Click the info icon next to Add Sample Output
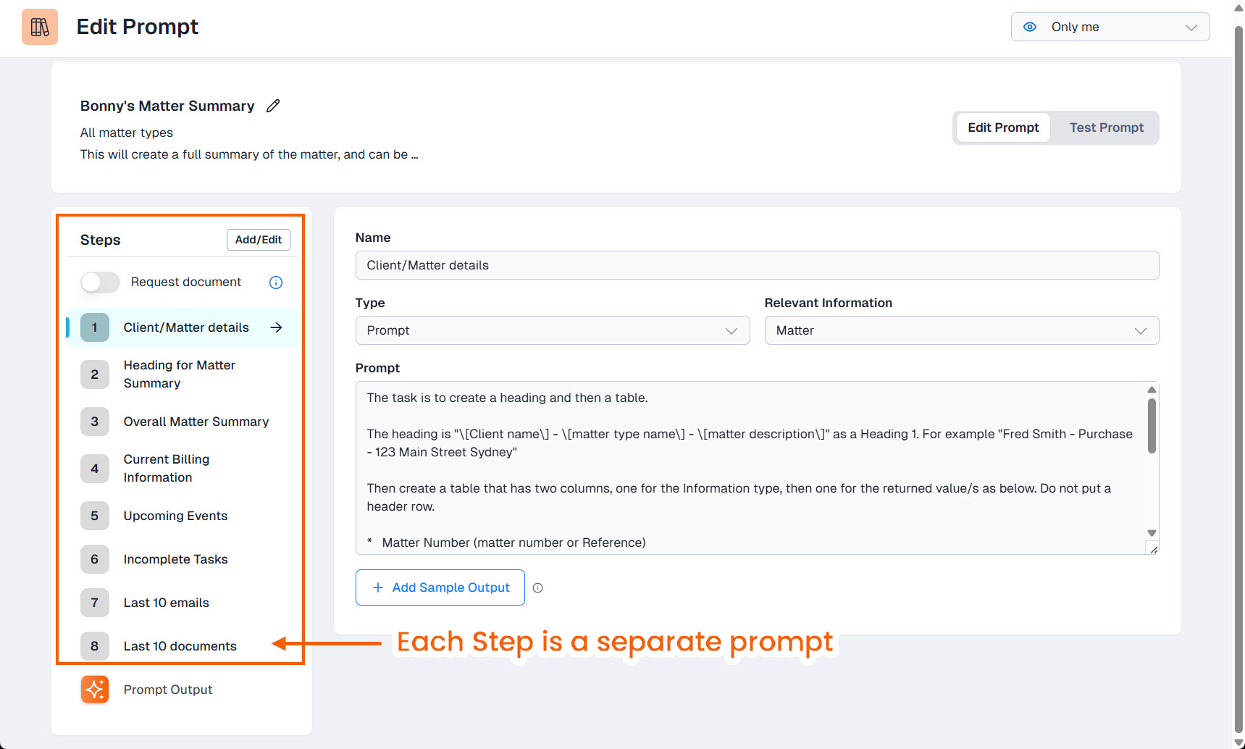This screenshot has height=749, width=1245. tap(537, 588)
